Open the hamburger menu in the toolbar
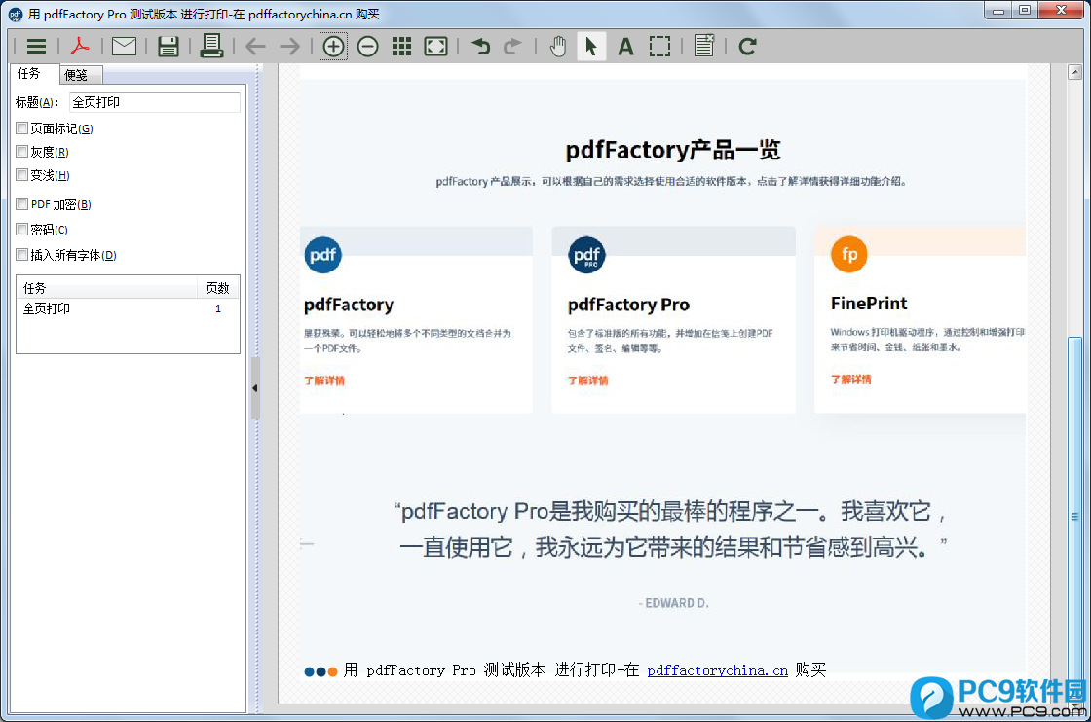The height and width of the screenshot is (722, 1091). tap(36, 47)
